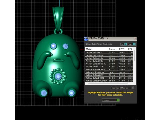The width and height of the screenshot is (160, 120).
Task: Click the 61.36 grams cell
Action: [113, 78]
